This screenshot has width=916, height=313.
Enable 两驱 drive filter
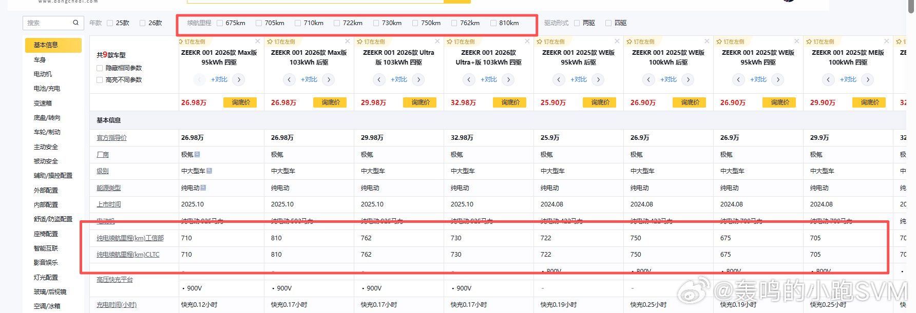click(577, 23)
